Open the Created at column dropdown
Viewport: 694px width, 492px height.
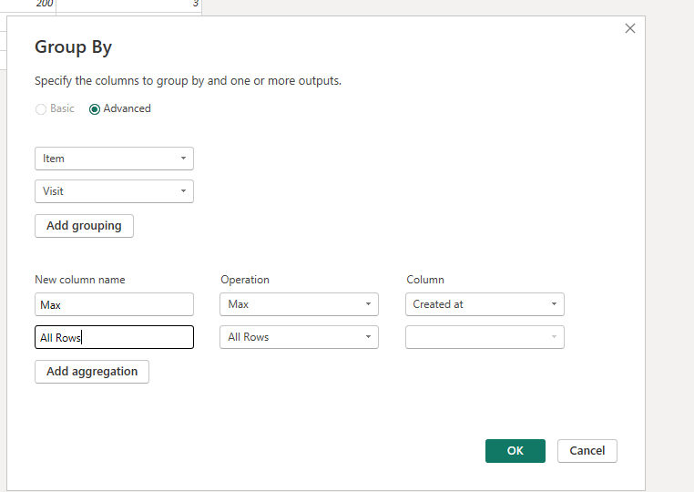(485, 304)
